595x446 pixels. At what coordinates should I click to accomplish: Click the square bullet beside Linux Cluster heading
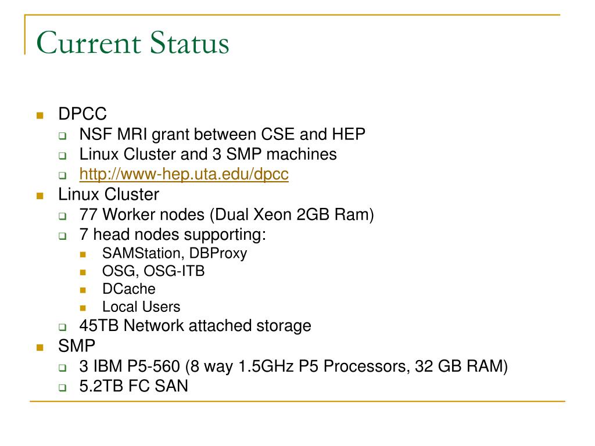(40, 196)
